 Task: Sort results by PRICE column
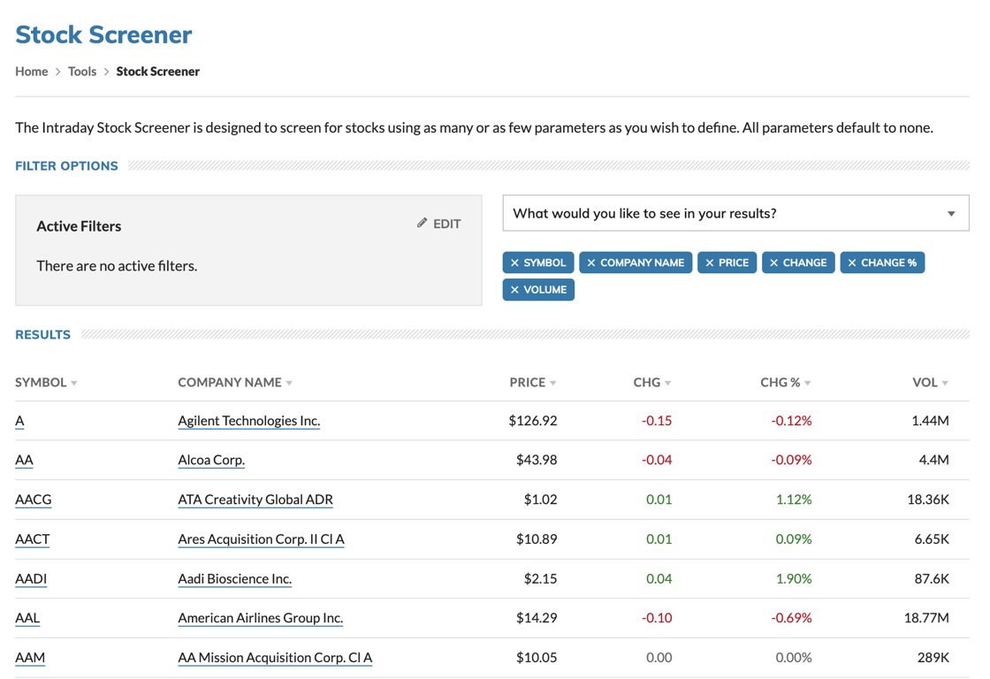(533, 383)
